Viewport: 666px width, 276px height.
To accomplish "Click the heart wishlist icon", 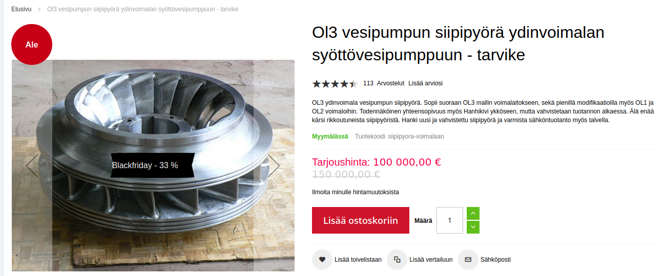I will click(322, 260).
